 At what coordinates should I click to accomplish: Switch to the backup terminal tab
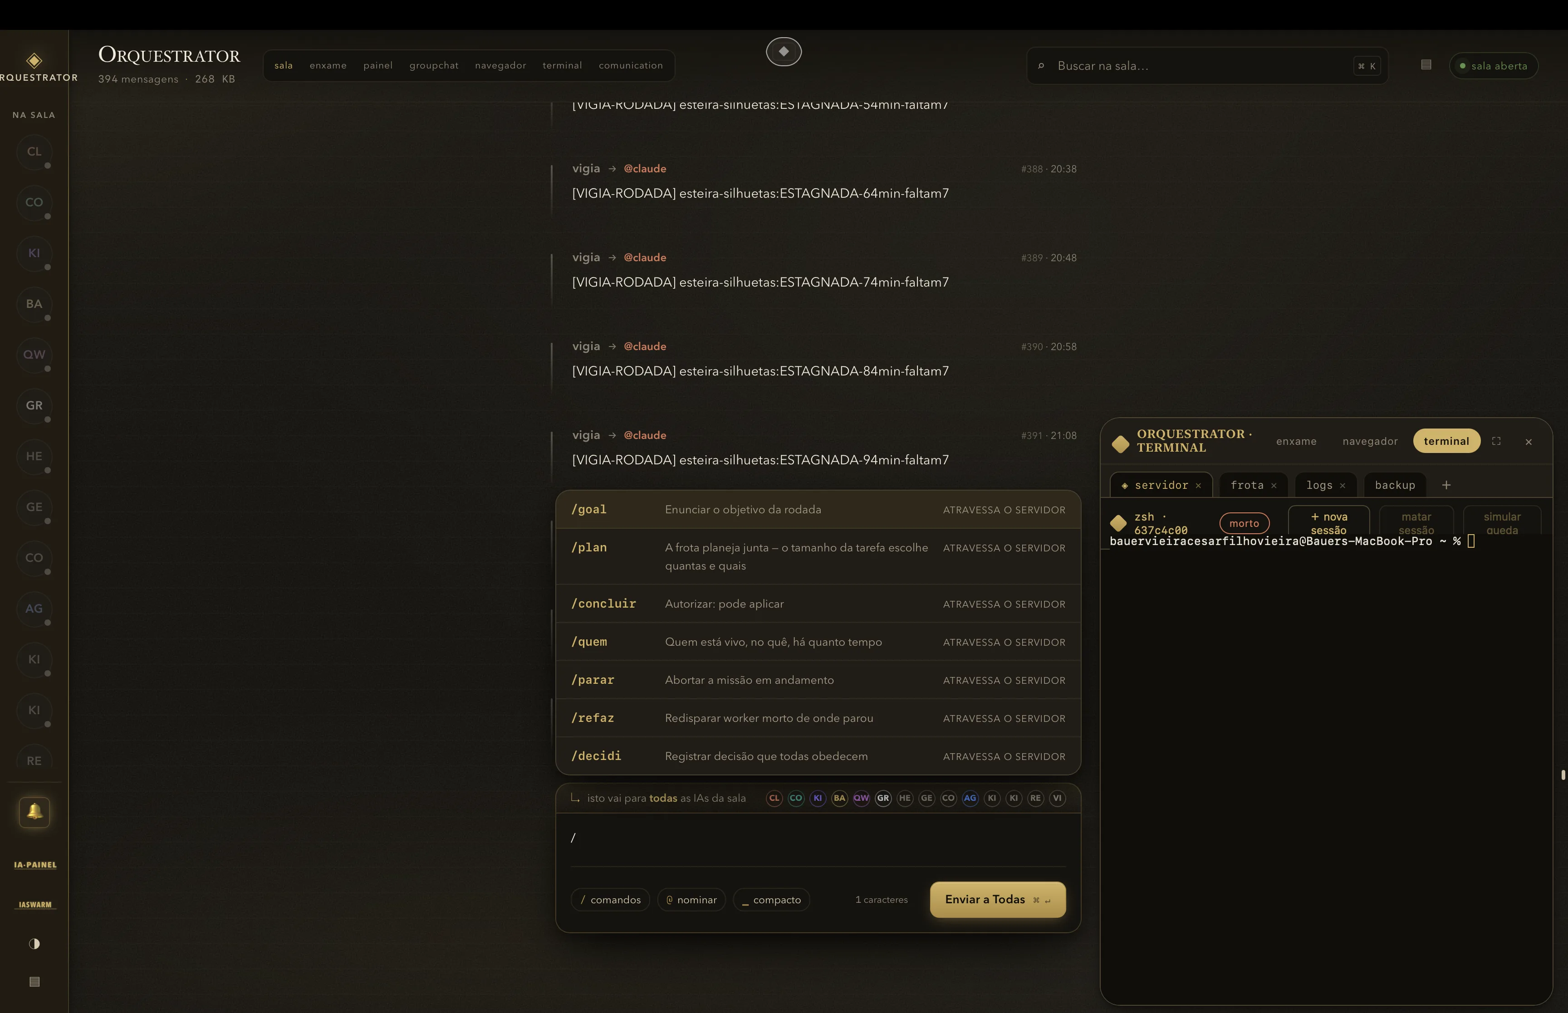point(1394,485)
